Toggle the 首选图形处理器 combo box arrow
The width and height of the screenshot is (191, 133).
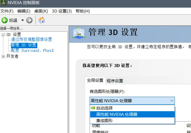coord(172,101)
